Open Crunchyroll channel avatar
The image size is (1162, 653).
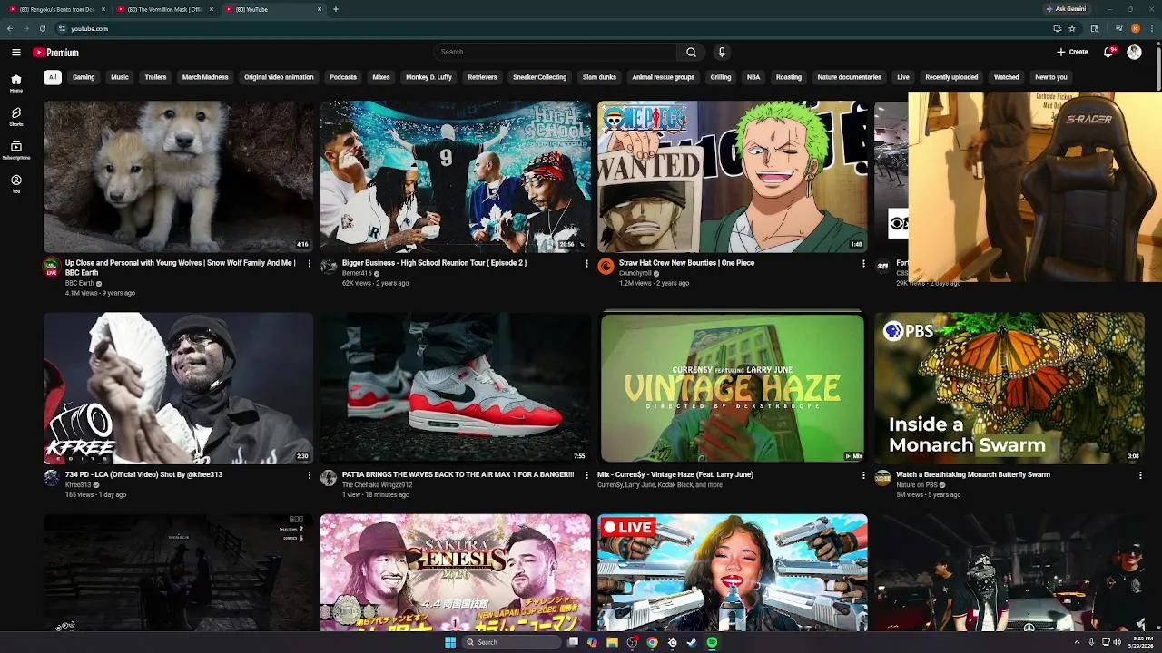(606, 267)
